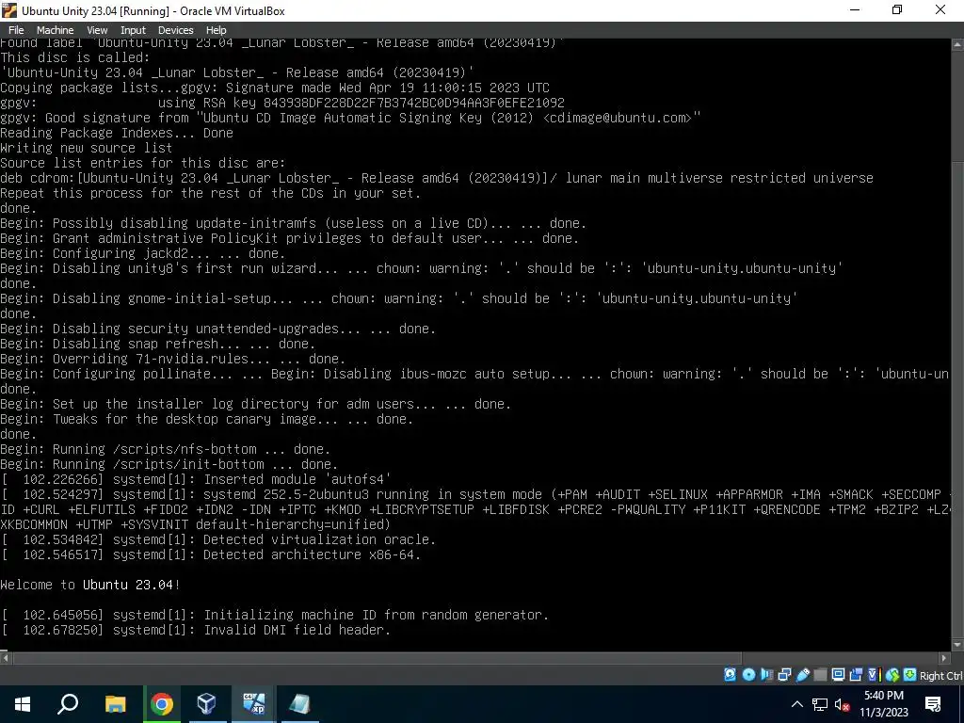Click the horizontal scrollbar left arrow
964x723 pixels.
[6, 658]
